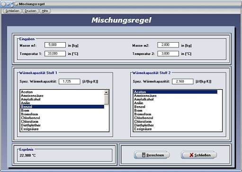Image resolution: width=242 pixels, height=172 pixels.
Task: Select Amylalkohol in Stoff 1 list
Action: tap(63, 100)
